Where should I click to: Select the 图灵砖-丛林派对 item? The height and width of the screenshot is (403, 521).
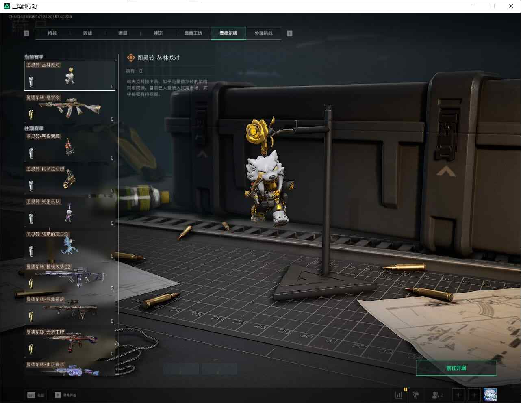(x=70, y=76)
